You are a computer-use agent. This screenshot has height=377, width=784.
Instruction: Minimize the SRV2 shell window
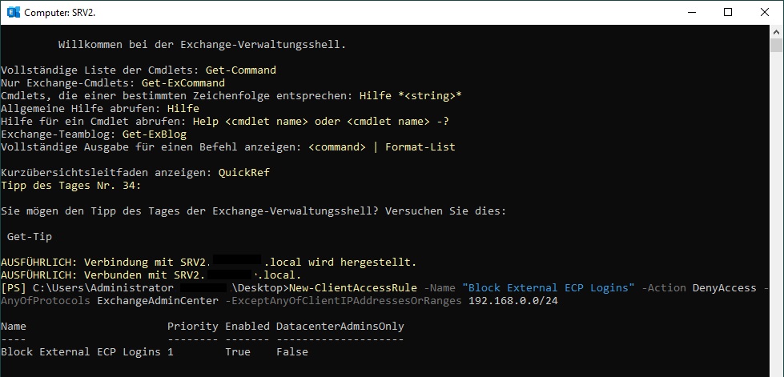pyautogui.click(x=691, y=13)
